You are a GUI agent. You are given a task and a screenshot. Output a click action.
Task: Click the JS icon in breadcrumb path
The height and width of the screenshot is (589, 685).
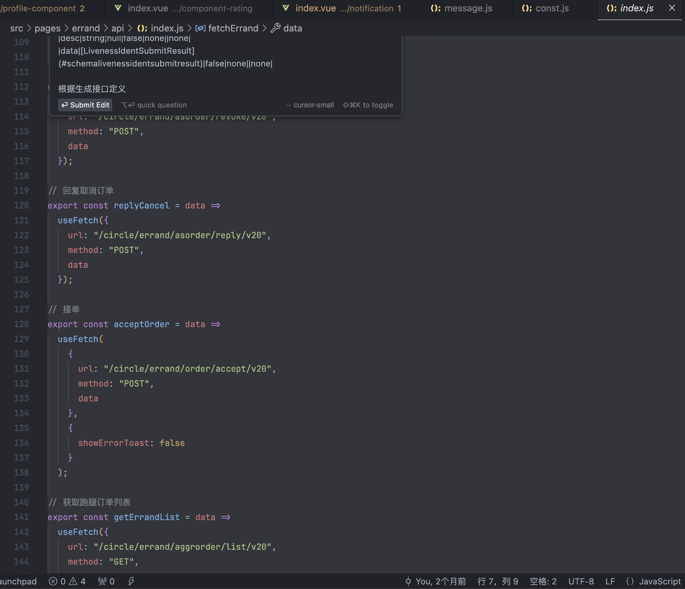[142, 28]
